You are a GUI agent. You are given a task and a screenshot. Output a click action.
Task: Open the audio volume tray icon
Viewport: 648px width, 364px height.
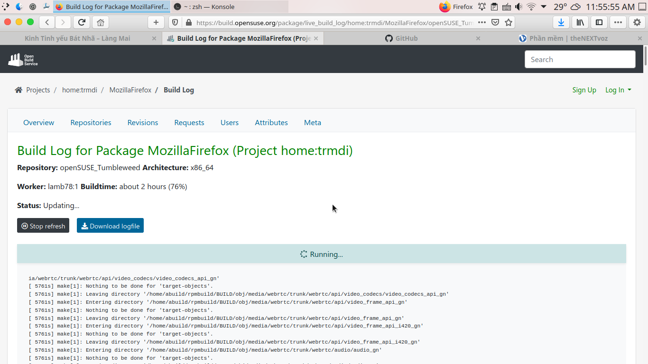[519, 7]
